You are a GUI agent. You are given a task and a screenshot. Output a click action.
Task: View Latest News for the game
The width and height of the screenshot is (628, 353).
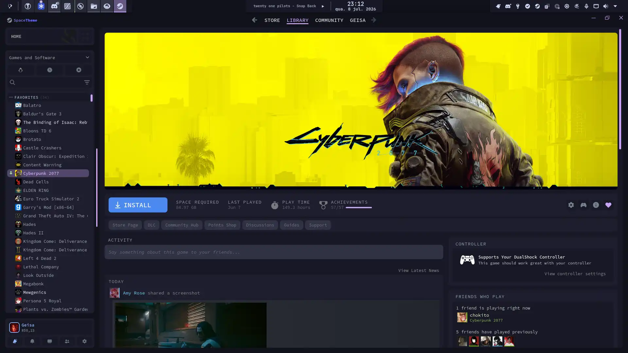pyautogui.click(x=419, y=270)
